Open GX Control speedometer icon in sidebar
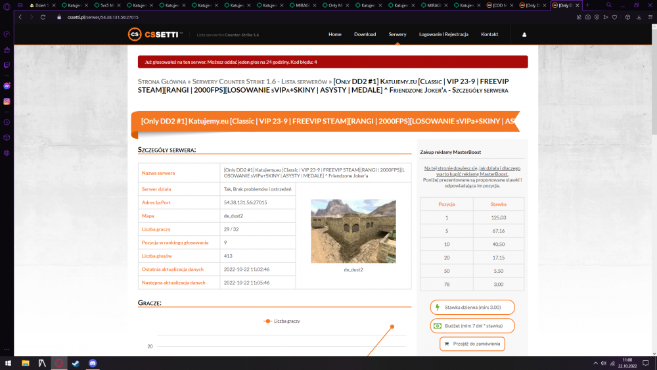 tap(7, 34)
